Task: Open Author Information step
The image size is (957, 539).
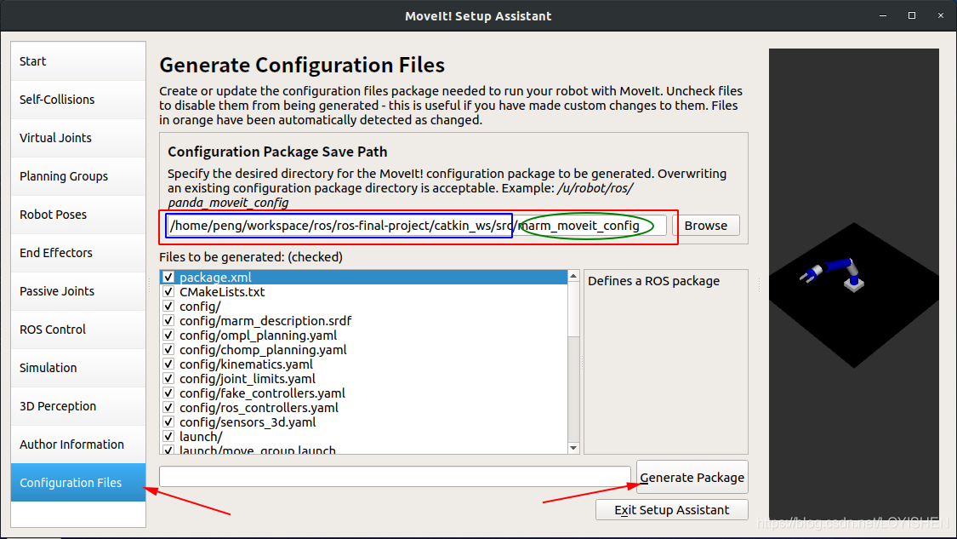Action: (x=78, y=444)
